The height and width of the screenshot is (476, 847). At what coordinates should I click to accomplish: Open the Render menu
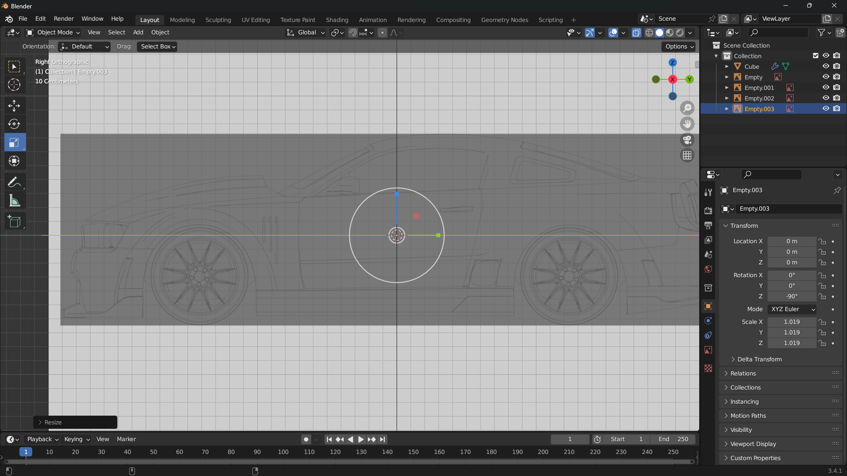click(64, 19)
